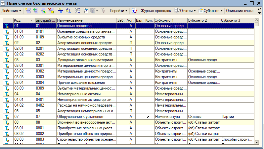Toggle hierarchical view icon in toolbar
The width and height of the screenshot is (264, 149).
pos(60,11)
